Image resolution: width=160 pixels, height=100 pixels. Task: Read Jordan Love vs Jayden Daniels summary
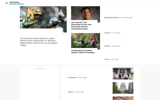pyautogui.click(x=39, y=42)
